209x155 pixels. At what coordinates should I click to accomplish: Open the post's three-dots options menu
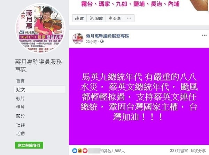click(x=204, y=35)
